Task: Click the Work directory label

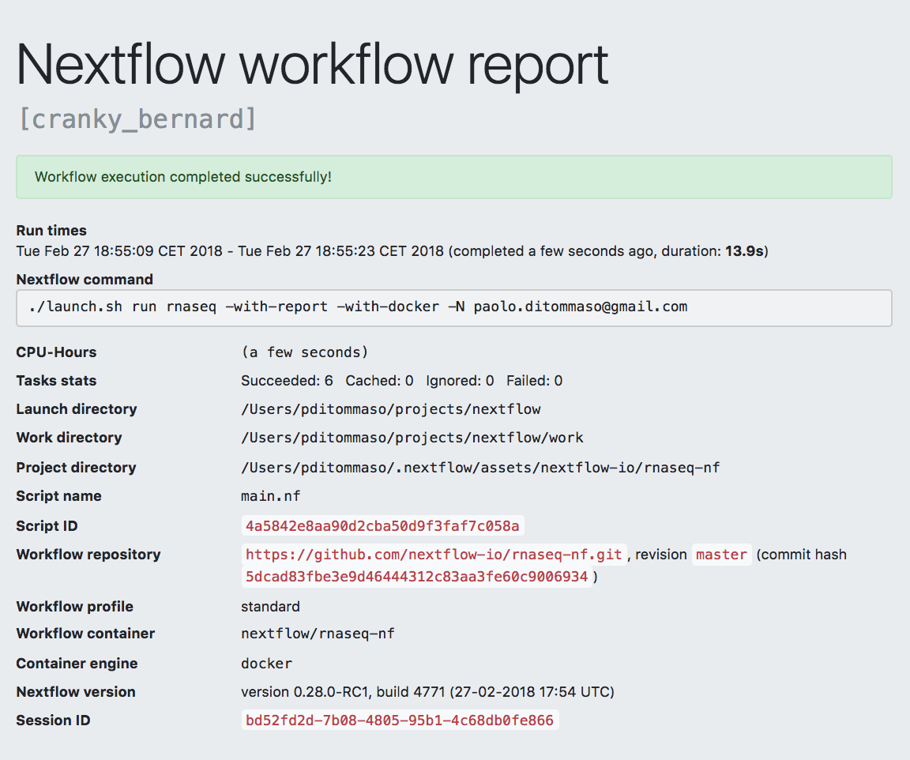Action: (x=69, y=438)
